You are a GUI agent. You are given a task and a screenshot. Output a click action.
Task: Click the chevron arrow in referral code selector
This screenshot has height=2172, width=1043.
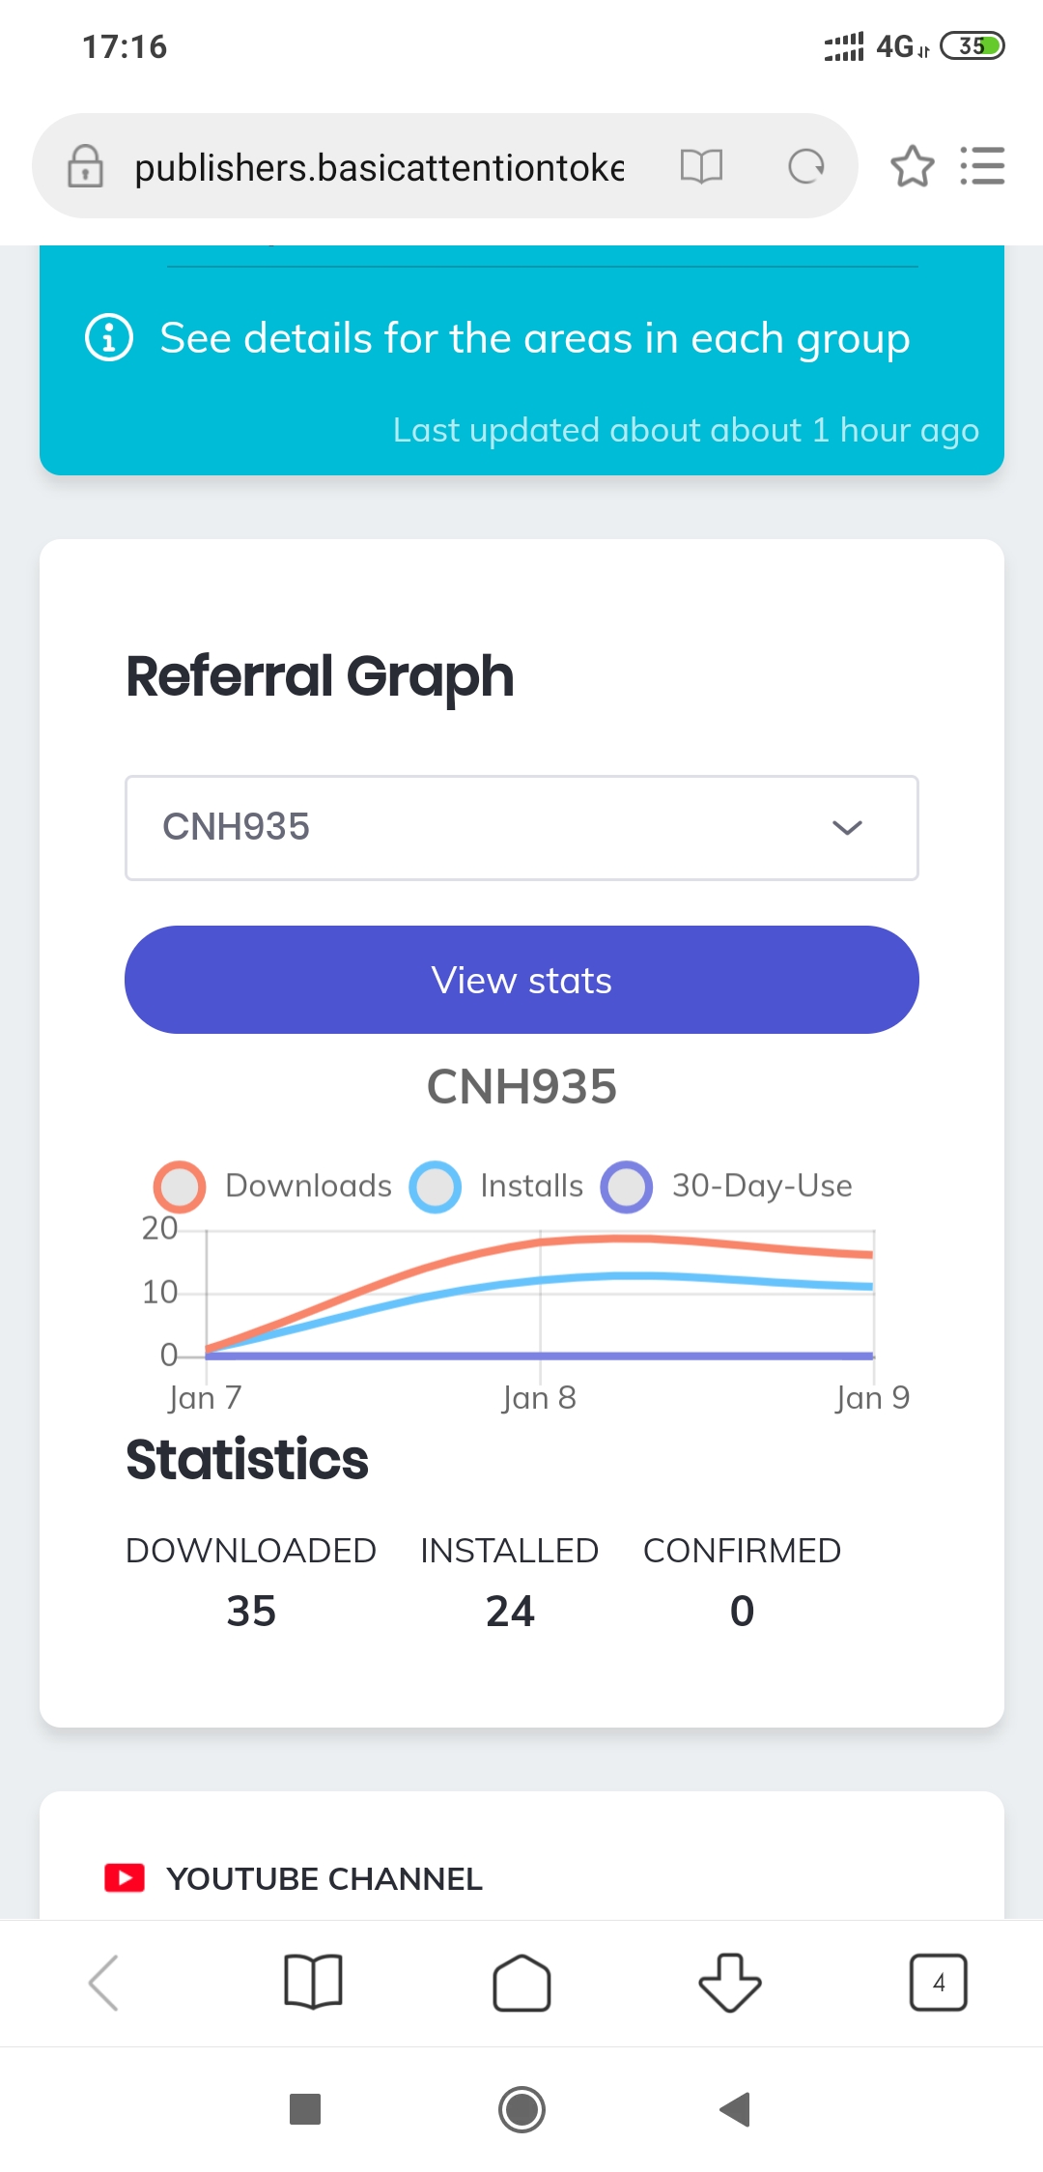(847, 828)
